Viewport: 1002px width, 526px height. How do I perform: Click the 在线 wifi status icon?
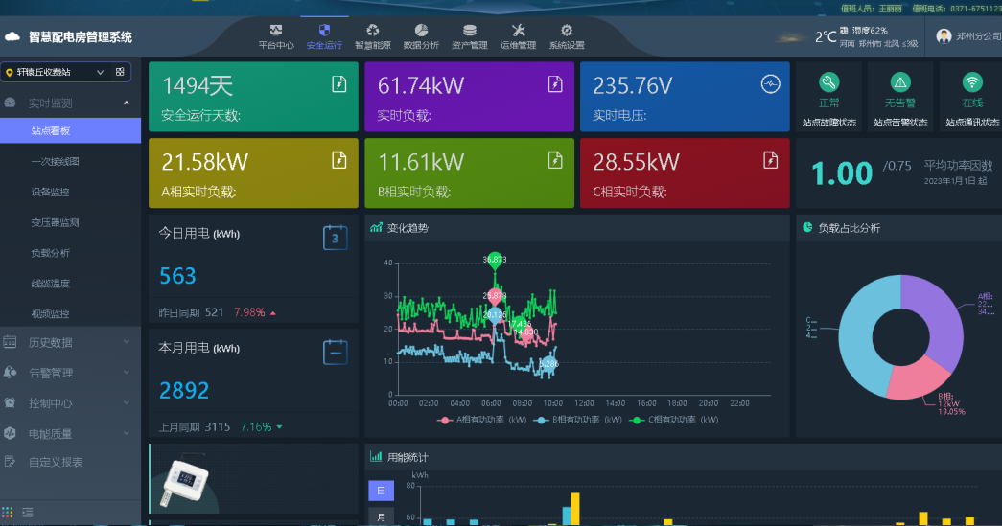[x=971, y=82]
